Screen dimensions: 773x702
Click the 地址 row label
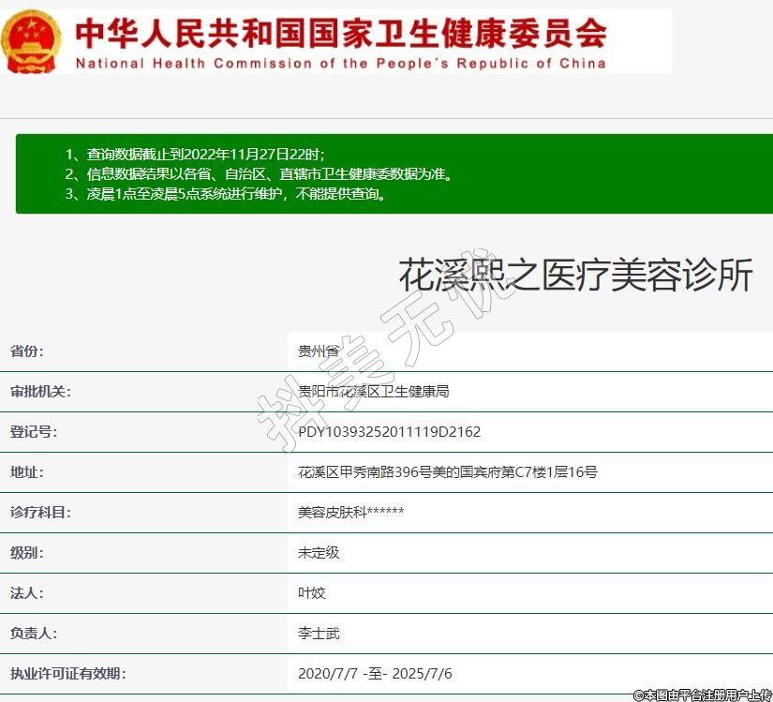click(x=27, y=472)
